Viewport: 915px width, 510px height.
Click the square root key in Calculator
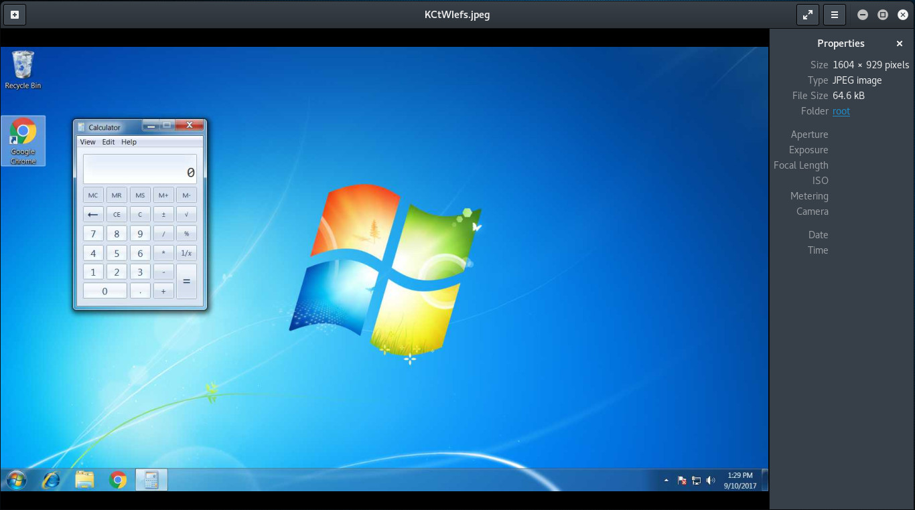tap(186, 215)
